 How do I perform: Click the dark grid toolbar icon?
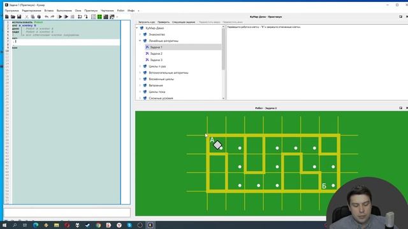click(x=106, y=17)
